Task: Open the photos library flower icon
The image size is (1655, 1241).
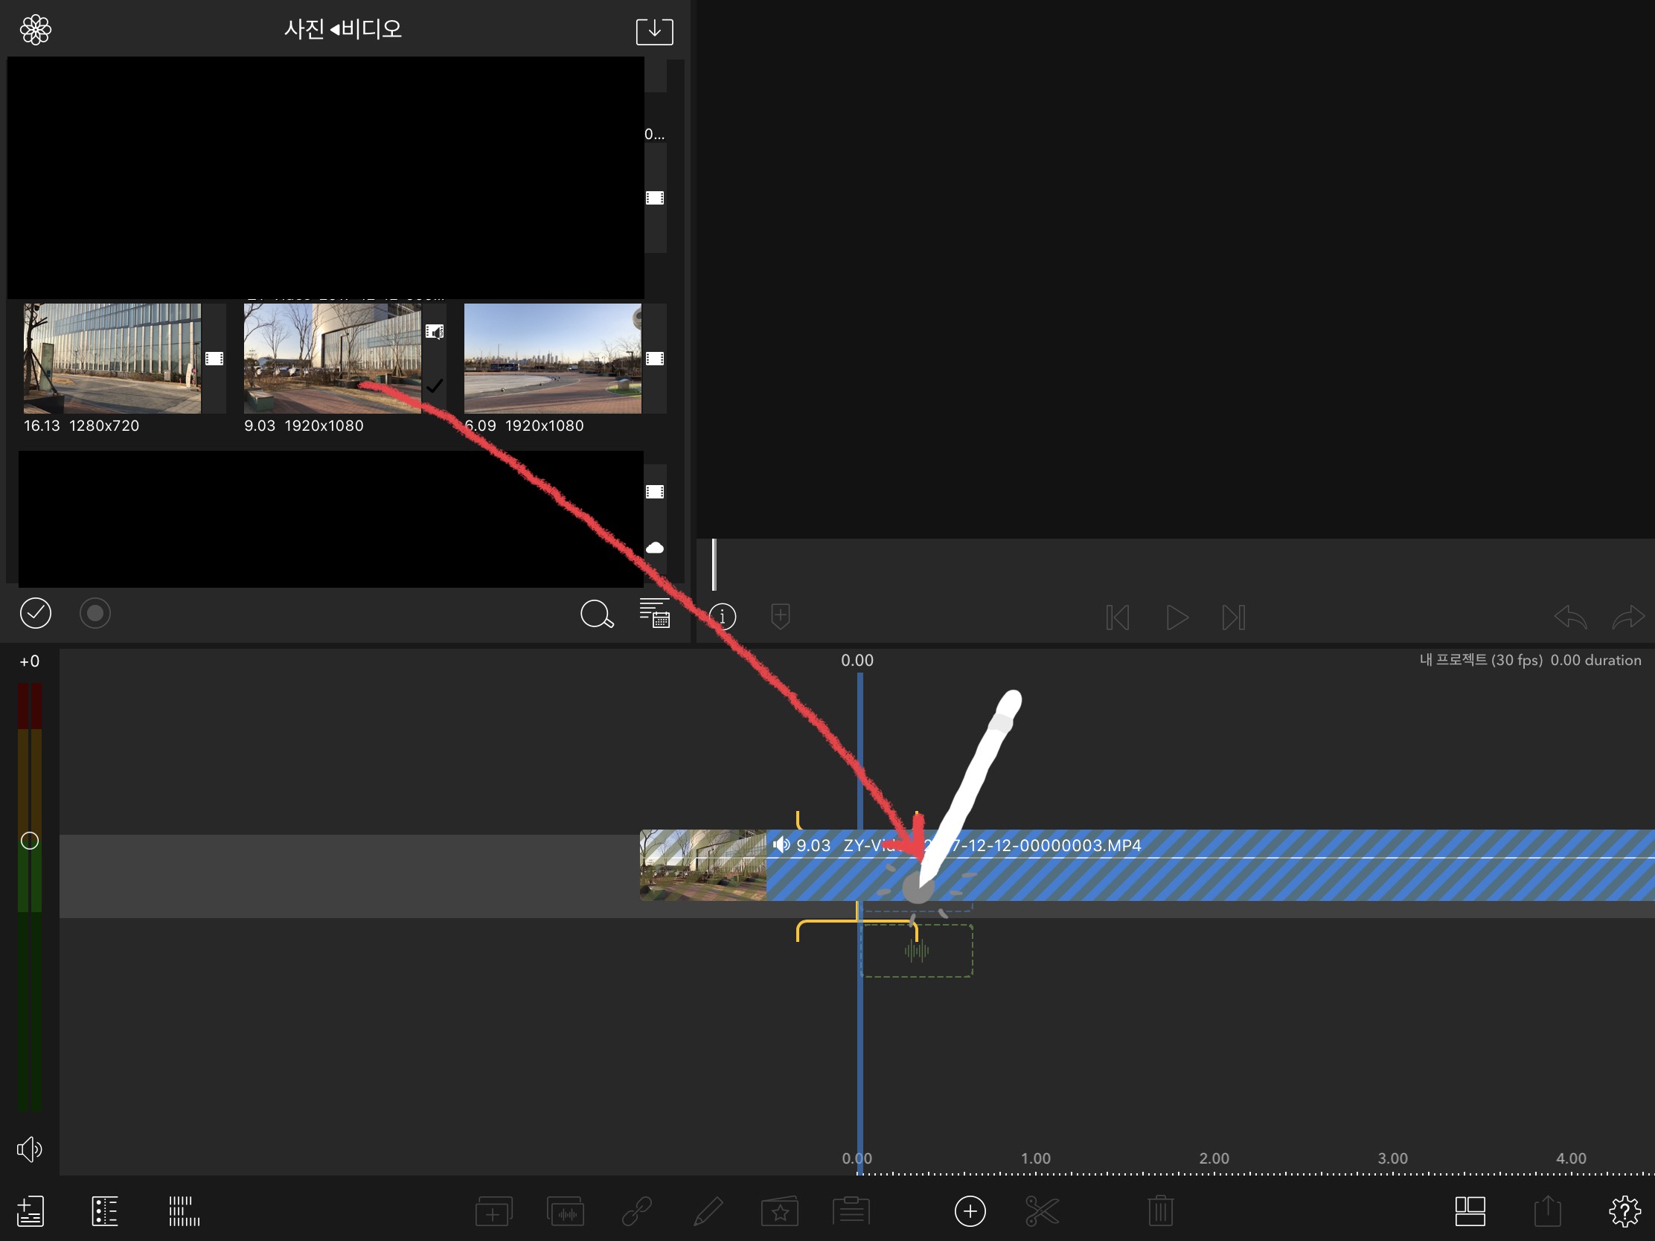Action: pyautogui.click(x=35, y=30)
